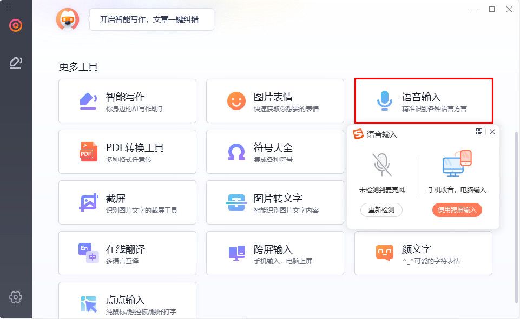This screenshot has width=520, height=319.
Task: Click subtitle 手机输入，电脑上屏
Action: tap(283, 261)
